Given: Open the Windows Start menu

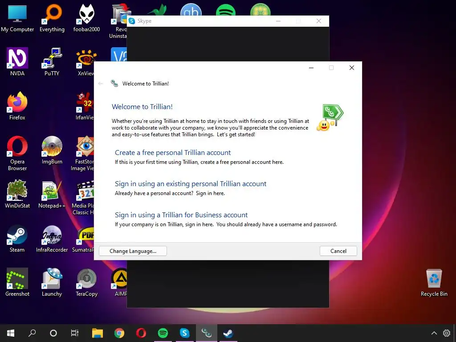Looking at the screenshot, I should [11, 333].
